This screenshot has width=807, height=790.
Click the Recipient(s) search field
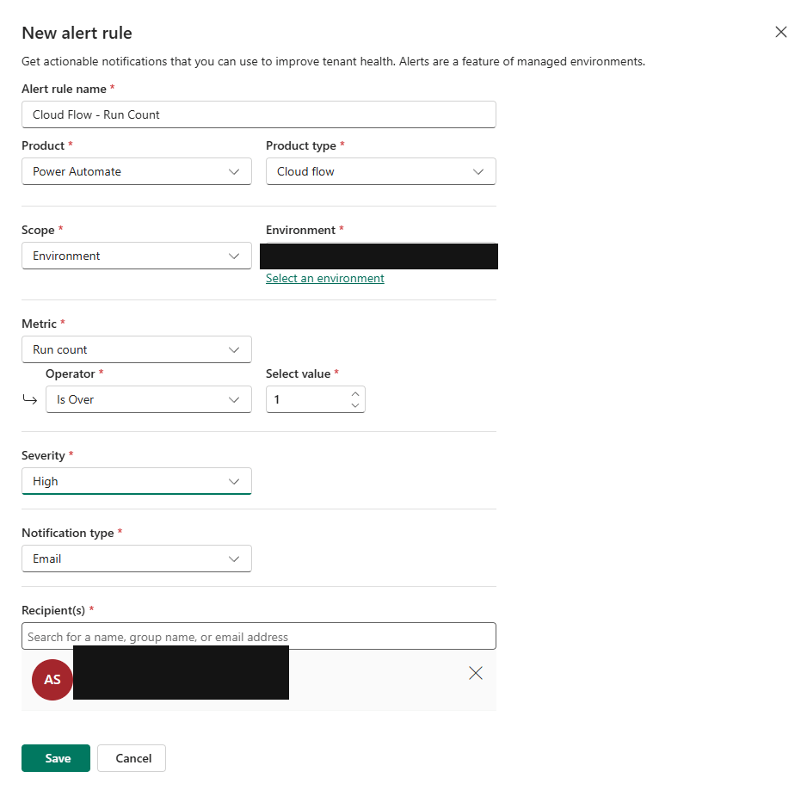[x=258, y=636]
